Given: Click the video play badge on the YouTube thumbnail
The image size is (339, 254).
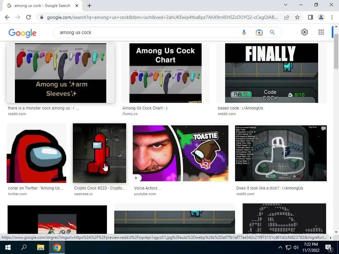Looking at the screenshot, I should (x=136, y=178).
